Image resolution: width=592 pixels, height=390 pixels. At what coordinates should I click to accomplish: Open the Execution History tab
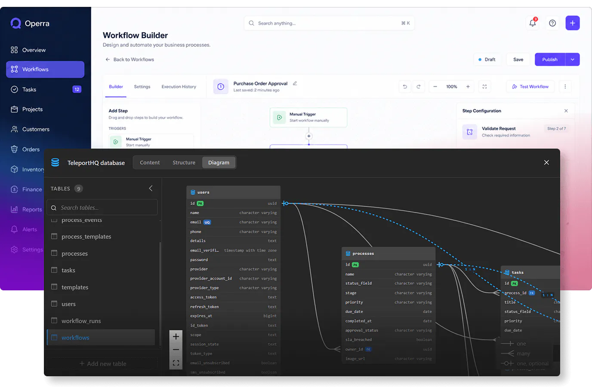click(179, 87)
